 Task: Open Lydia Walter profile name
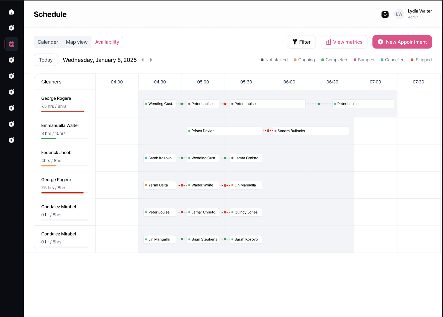coord(420,11)
